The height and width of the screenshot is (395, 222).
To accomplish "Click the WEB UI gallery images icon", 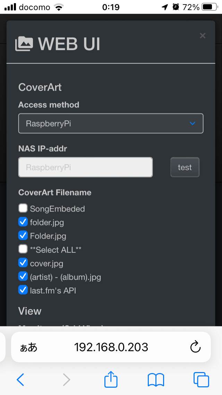I will [x=24, y=44].
